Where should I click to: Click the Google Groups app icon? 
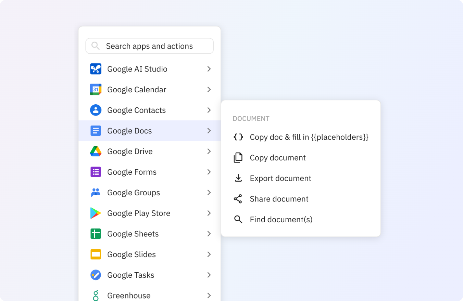(x=96, y=193)
